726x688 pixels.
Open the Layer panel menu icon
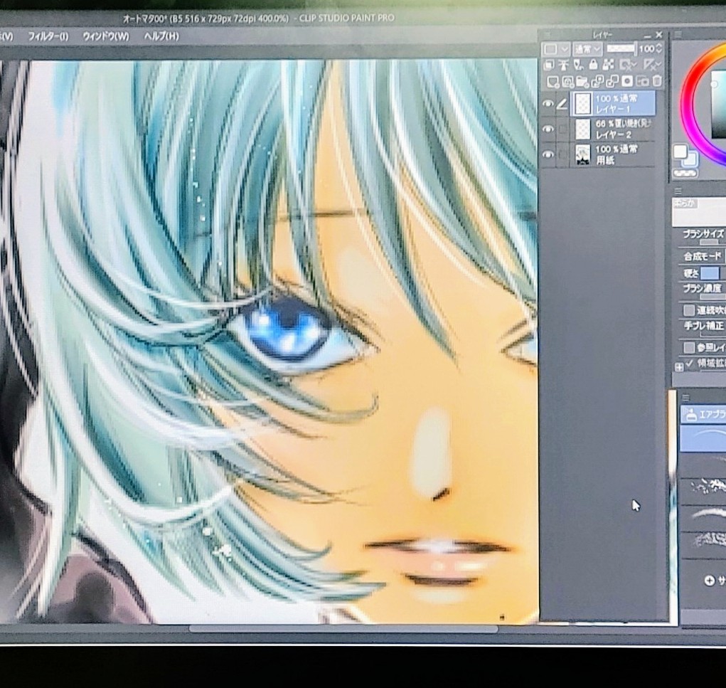coord(548,35)
